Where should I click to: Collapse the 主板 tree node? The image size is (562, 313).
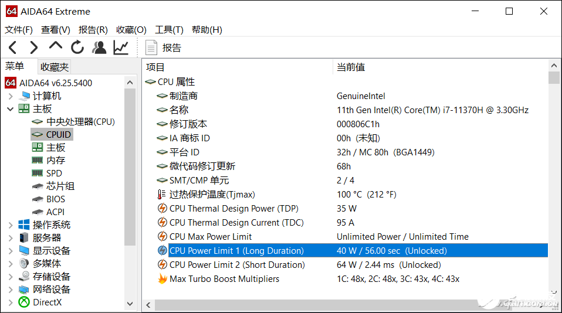11,109
